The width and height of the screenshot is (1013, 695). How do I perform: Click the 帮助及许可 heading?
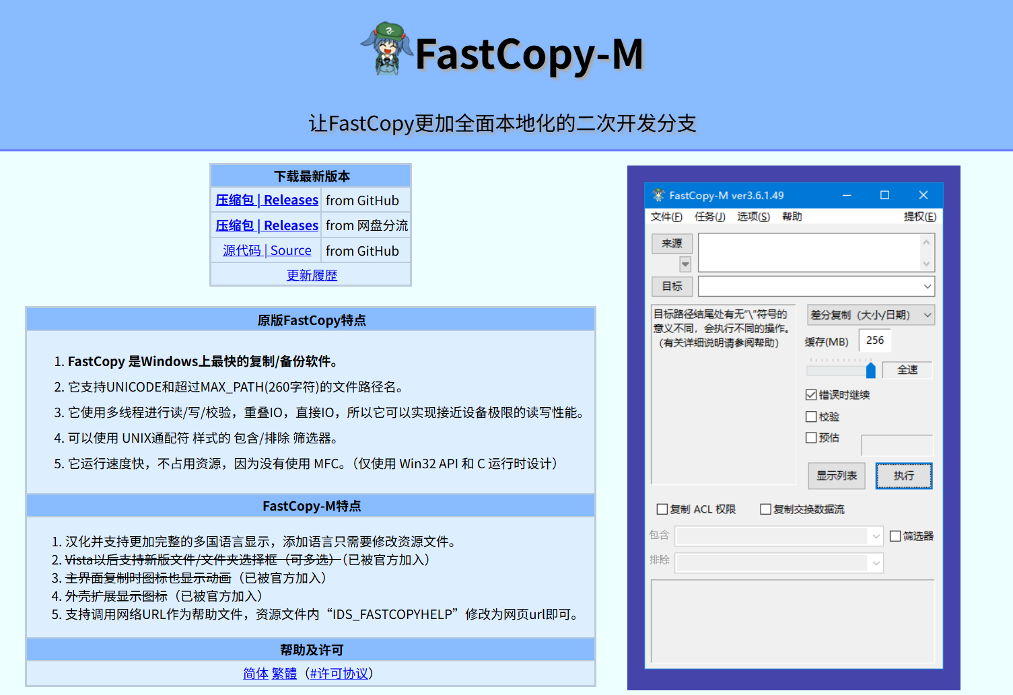(x=311, y=650)
